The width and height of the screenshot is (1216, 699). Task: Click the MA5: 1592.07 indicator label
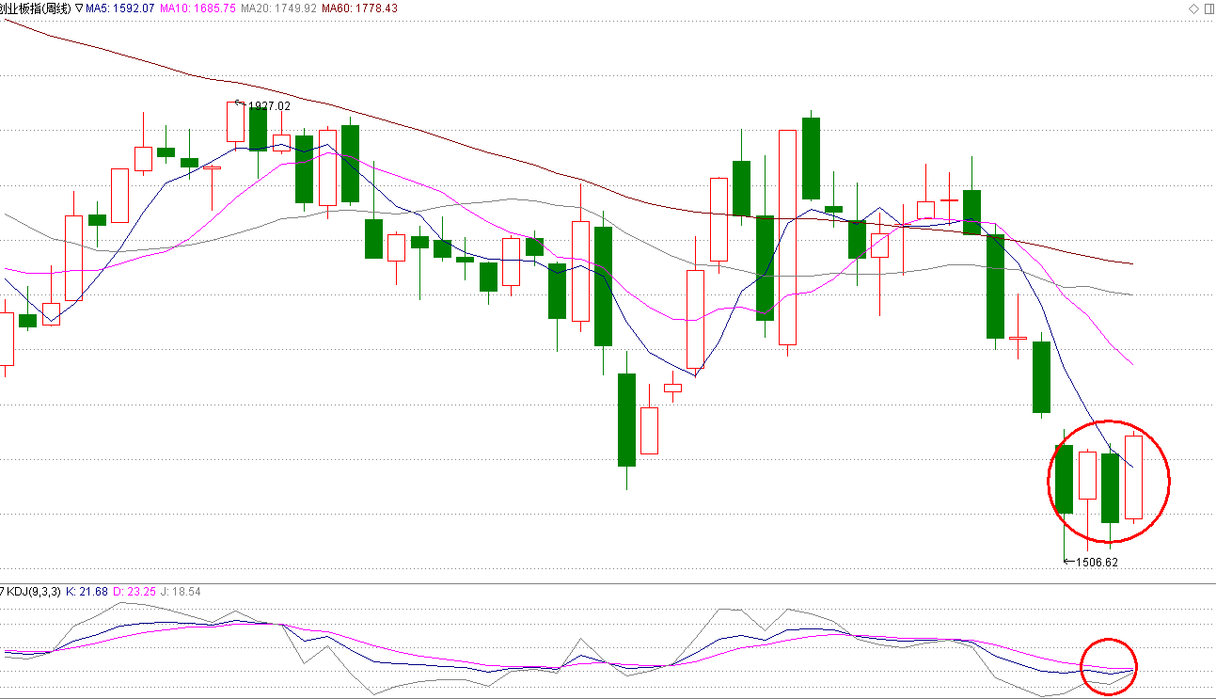[x=120, y=8]
